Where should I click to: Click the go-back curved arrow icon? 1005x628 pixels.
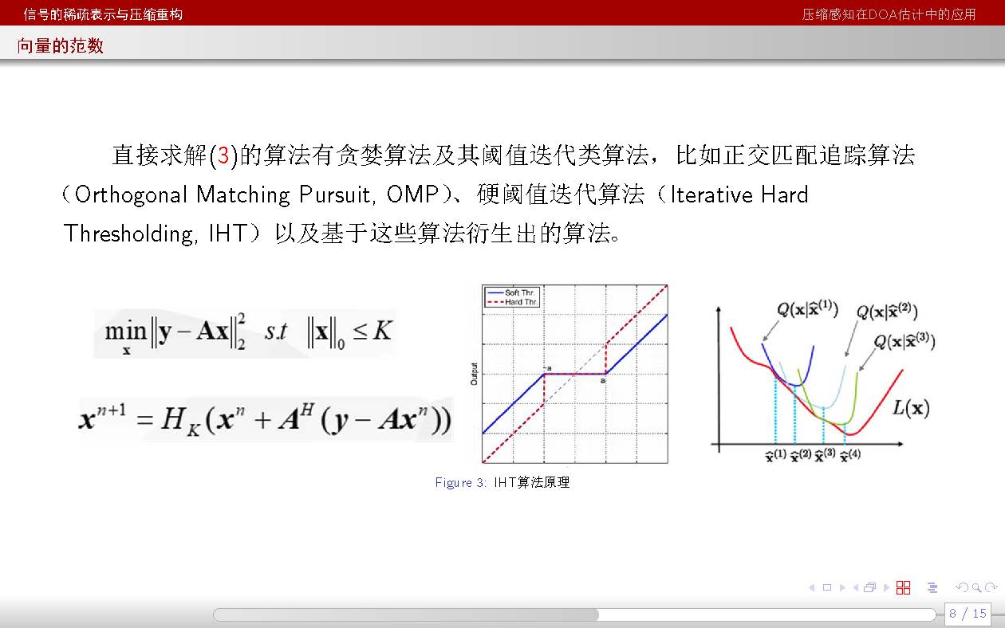[962, 587]
